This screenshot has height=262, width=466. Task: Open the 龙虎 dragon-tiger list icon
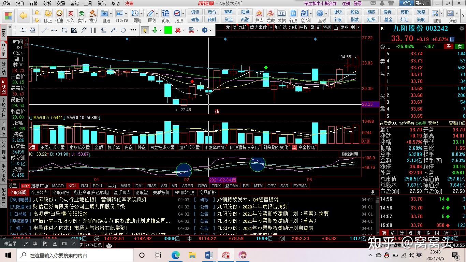271,16
